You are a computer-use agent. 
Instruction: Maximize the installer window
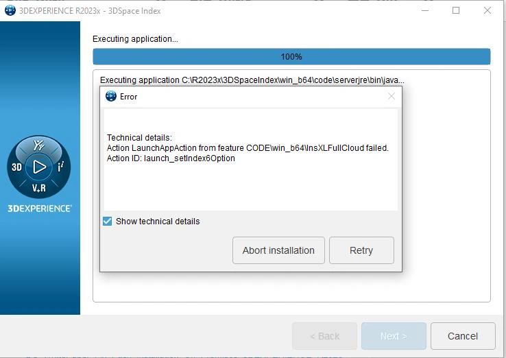[456, 11]
